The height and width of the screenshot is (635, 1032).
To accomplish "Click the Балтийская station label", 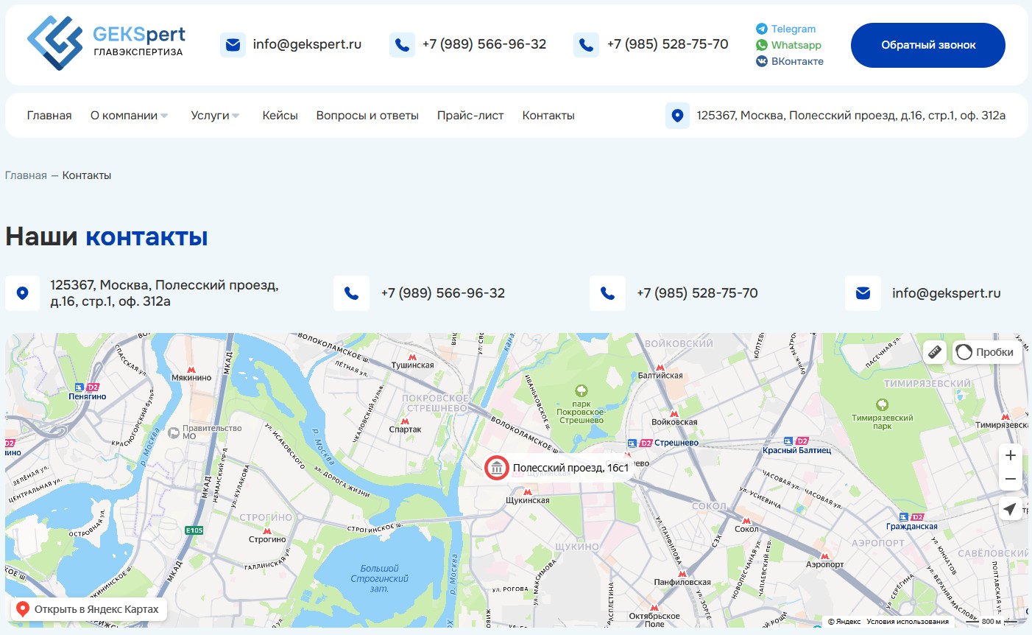I will click(660, 376).
